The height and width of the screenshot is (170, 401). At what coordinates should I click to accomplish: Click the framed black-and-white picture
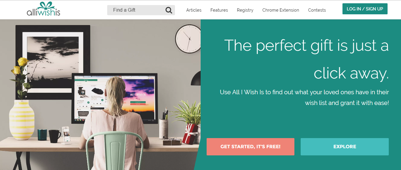point(53,62)
